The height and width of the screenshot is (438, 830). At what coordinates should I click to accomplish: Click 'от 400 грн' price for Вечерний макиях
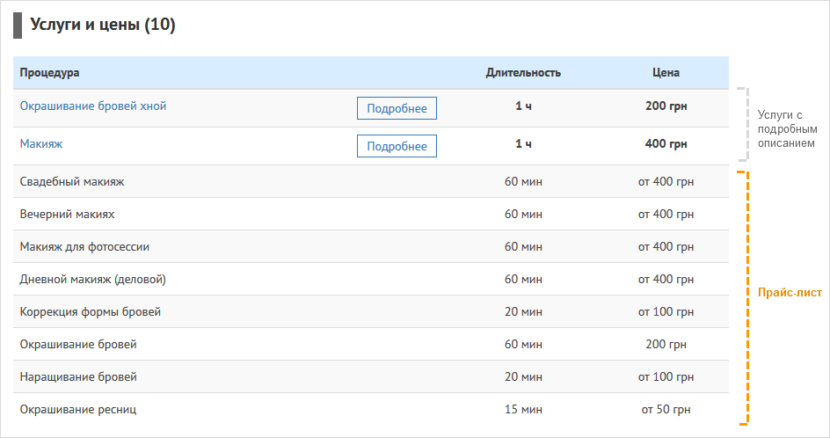point(666,214)
